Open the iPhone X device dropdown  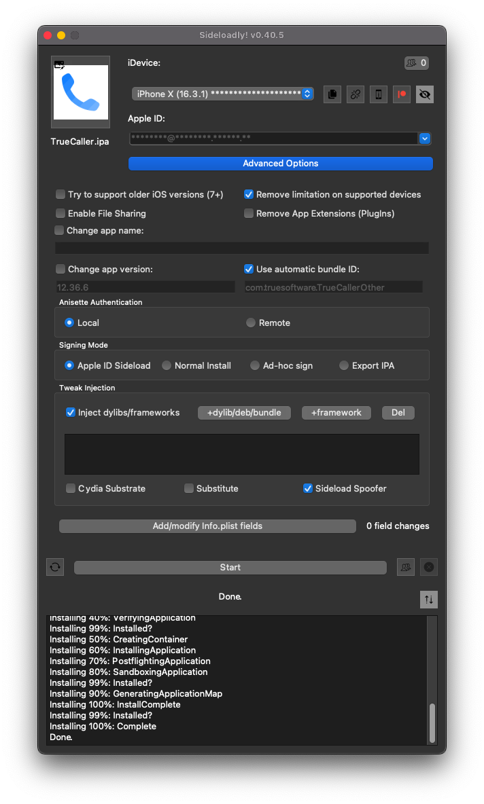tap(223, 94)
